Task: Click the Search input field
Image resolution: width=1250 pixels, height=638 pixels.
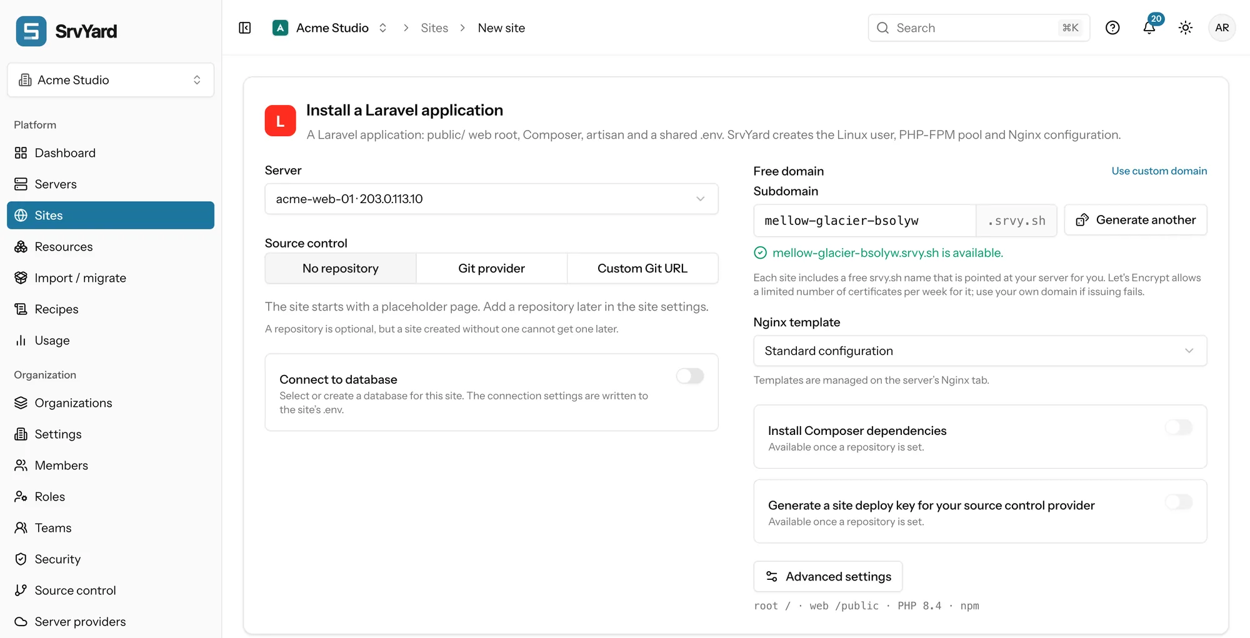Action: [x=979, y=28]
